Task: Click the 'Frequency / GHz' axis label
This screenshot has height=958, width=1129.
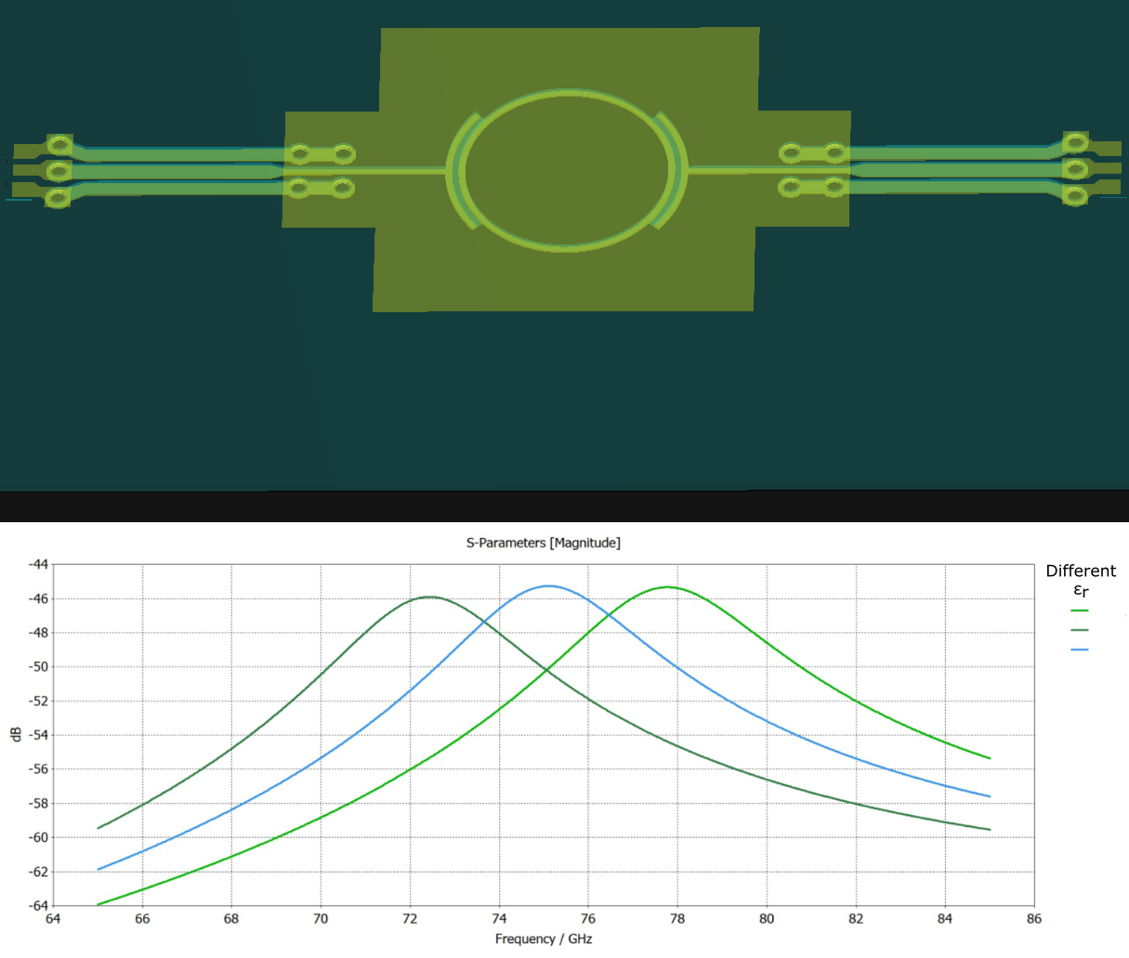Action: [x=543, y=939]
